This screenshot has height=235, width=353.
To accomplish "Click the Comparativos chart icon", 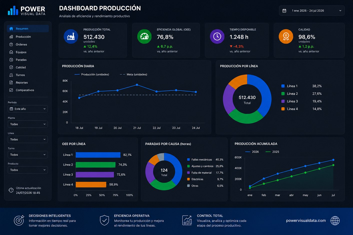I will tap(11, 90).
